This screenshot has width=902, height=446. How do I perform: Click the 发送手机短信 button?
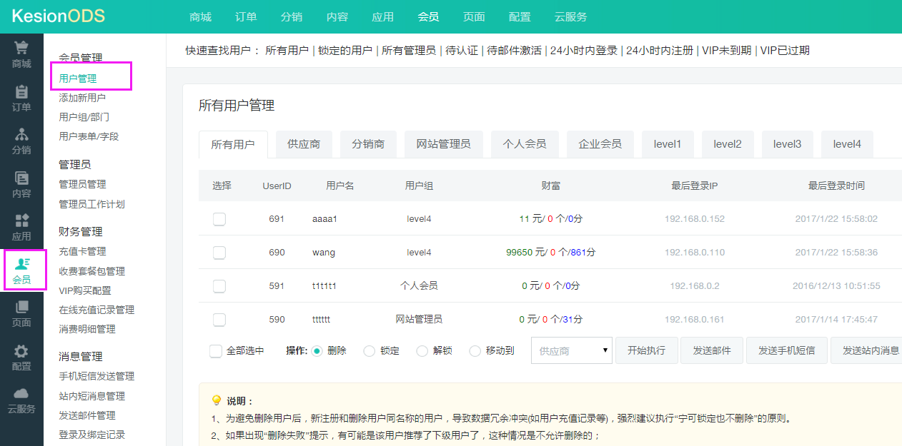pyautogui.click(x=787, y=350)
